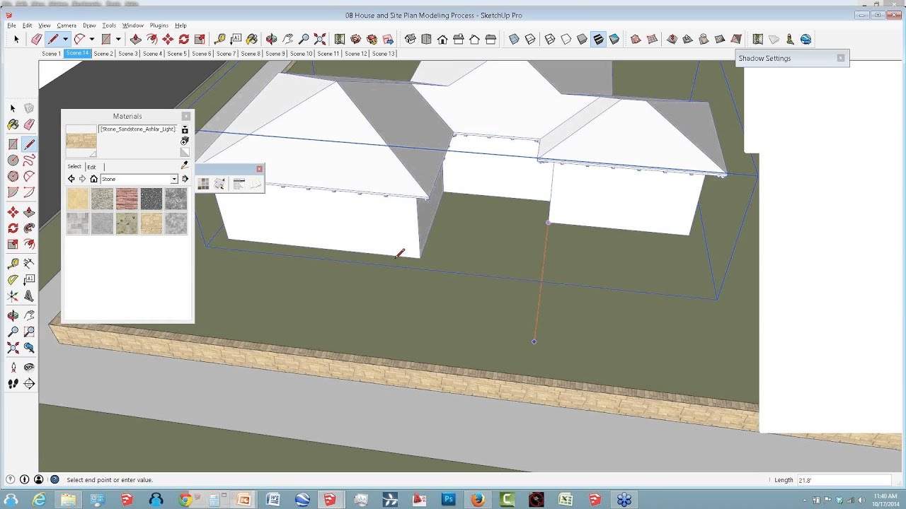Select the Paint Bucket tool in top toolbar
Screen dimensions: 906x509
[252, 40]
